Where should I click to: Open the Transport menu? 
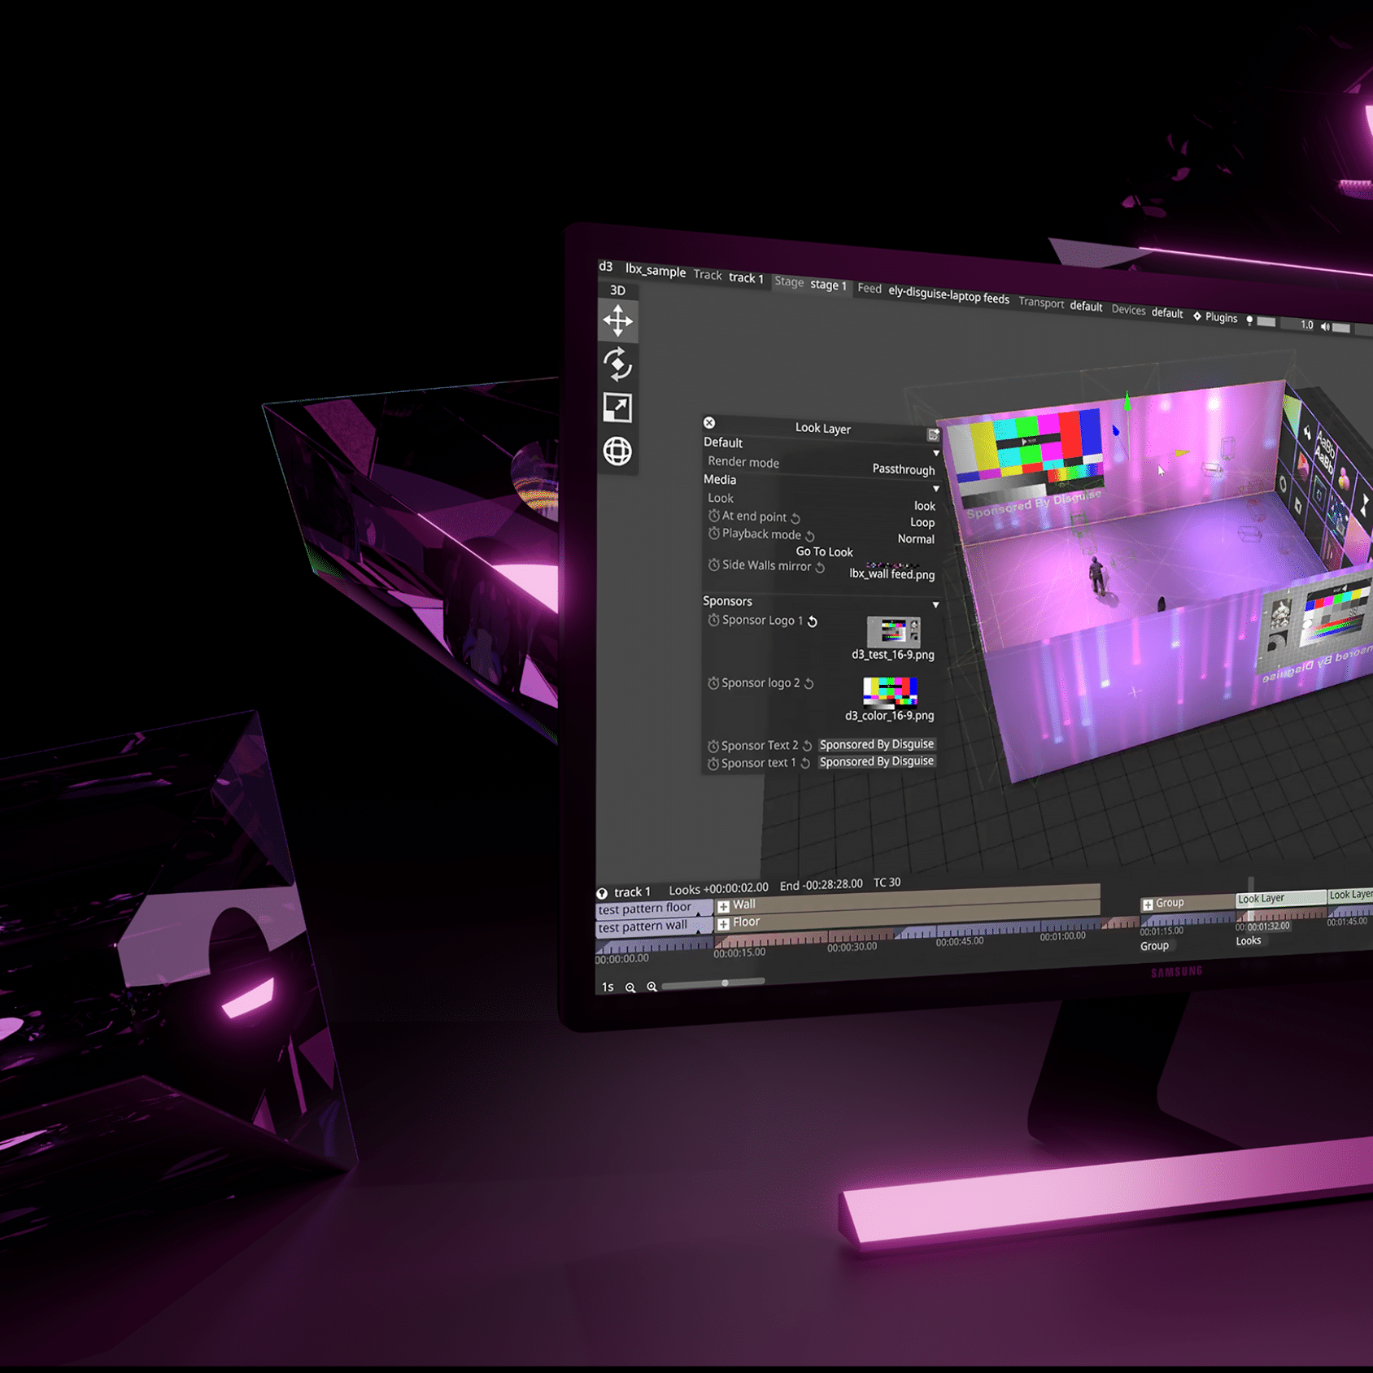pyautogui.click(x=1041, y=303)
